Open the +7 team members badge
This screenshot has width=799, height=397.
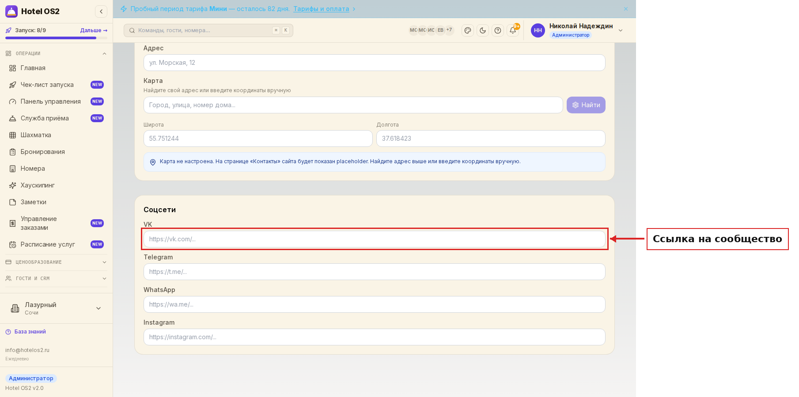[x=449, y=30]
